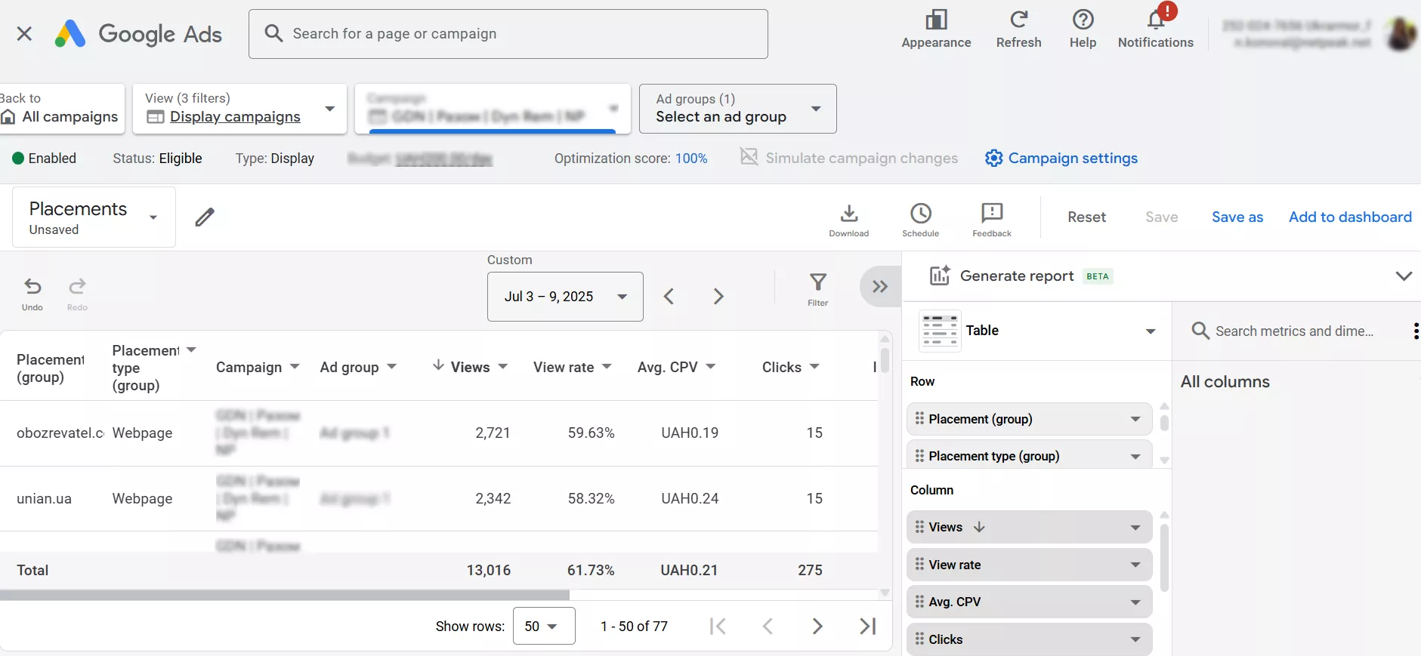Click the Refresh icon
1421x656 pixels.
(x=1018, y=20)
